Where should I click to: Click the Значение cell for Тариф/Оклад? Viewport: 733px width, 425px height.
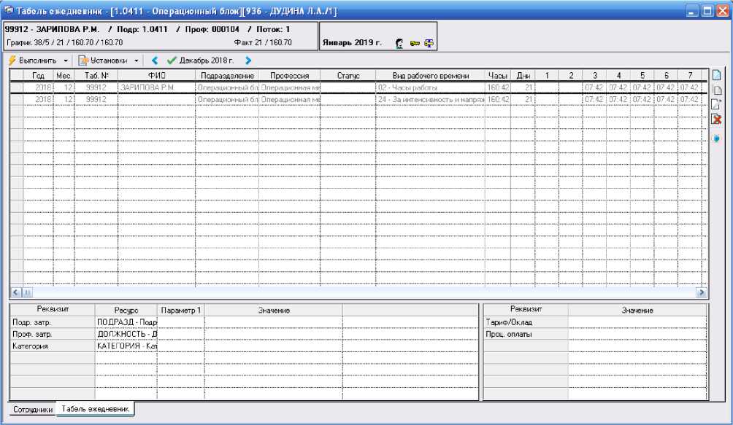coord(637,322)
